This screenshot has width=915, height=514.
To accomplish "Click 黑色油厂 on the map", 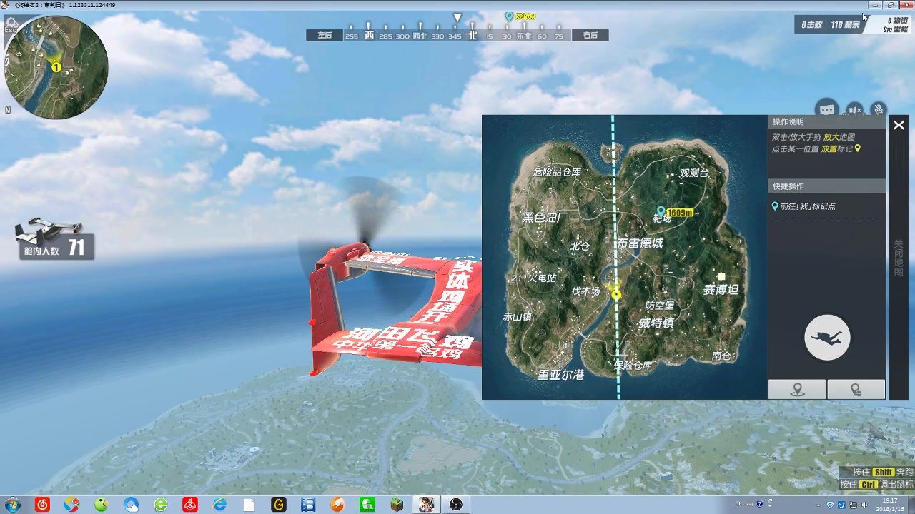I will click(545, 217).
